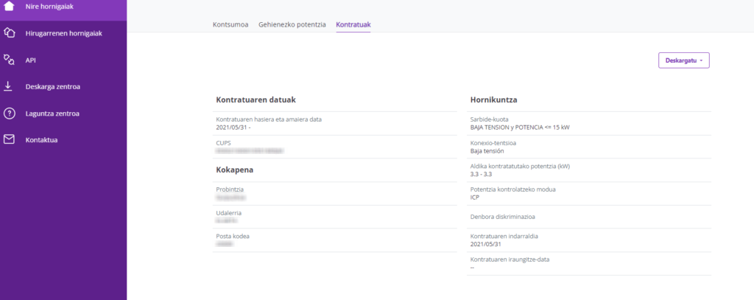Image resolution: width=754 pixels, height=300 pixels.
Task: Click the API sidebar icon
Action: (x=10, y=60)
